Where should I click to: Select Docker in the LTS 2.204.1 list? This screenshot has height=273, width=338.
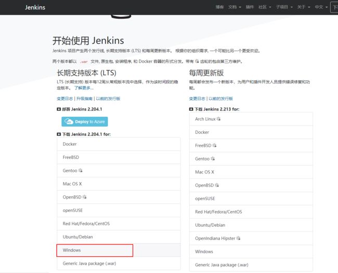(119, 144)
